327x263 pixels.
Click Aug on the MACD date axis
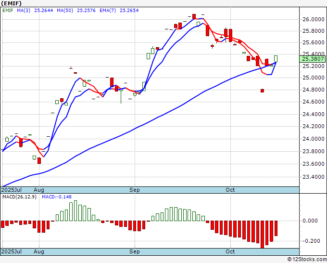39,251
